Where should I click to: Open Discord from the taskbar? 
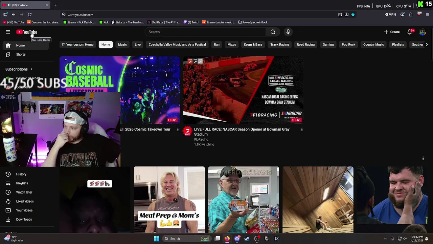click(237, 239)
